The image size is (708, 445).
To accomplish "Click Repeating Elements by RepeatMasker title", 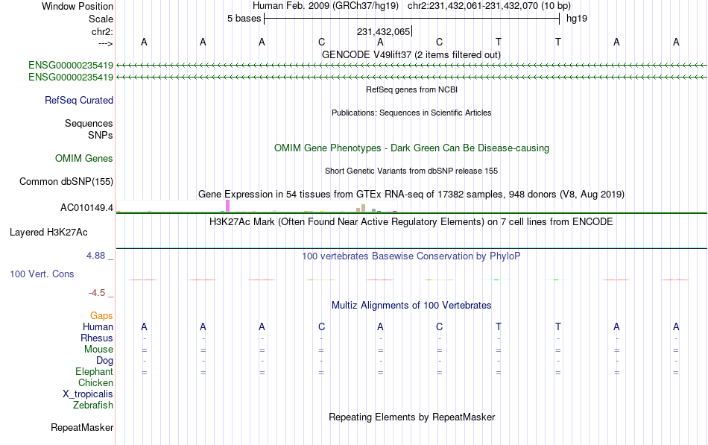I will (412, 417).
